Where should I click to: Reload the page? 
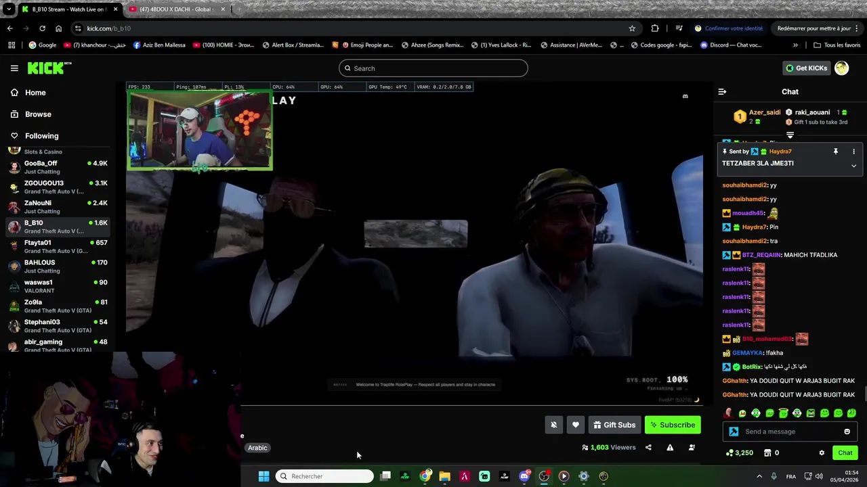click(x=42, y=28)
